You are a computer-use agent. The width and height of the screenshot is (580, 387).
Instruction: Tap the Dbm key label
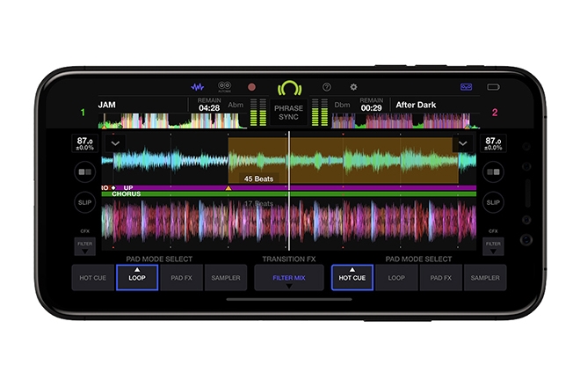tap(342, 105)
